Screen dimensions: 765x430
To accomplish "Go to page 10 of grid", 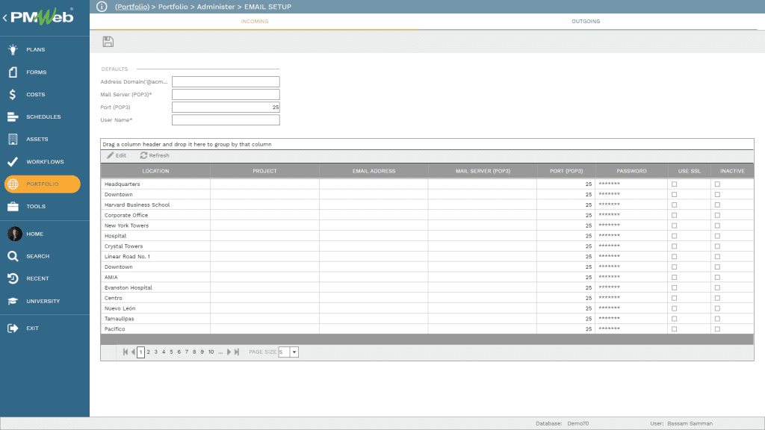I will pyautogui.click(x=211, y=352).
